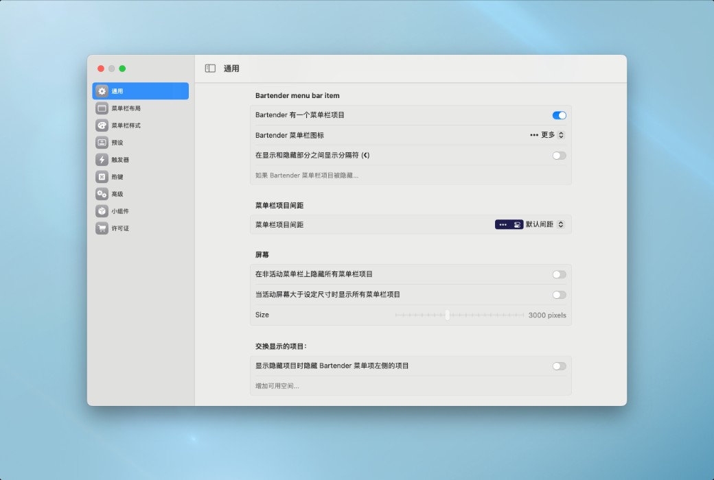Viewport: 714px width, 480px height.
Task: Click the 菜单栏布局 sidebar icon
Action: coord(102,108)
